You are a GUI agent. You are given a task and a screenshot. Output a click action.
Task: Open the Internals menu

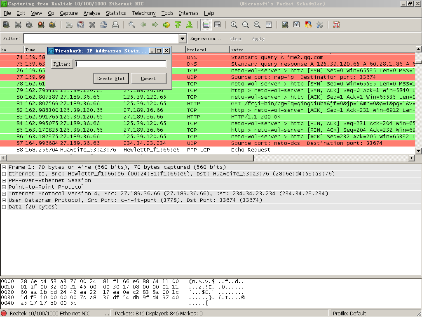188,13
